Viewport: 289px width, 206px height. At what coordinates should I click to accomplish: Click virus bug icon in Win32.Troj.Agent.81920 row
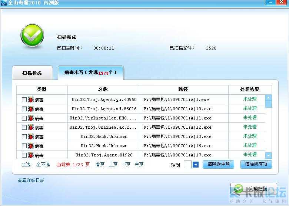click(x=31, y=155)
